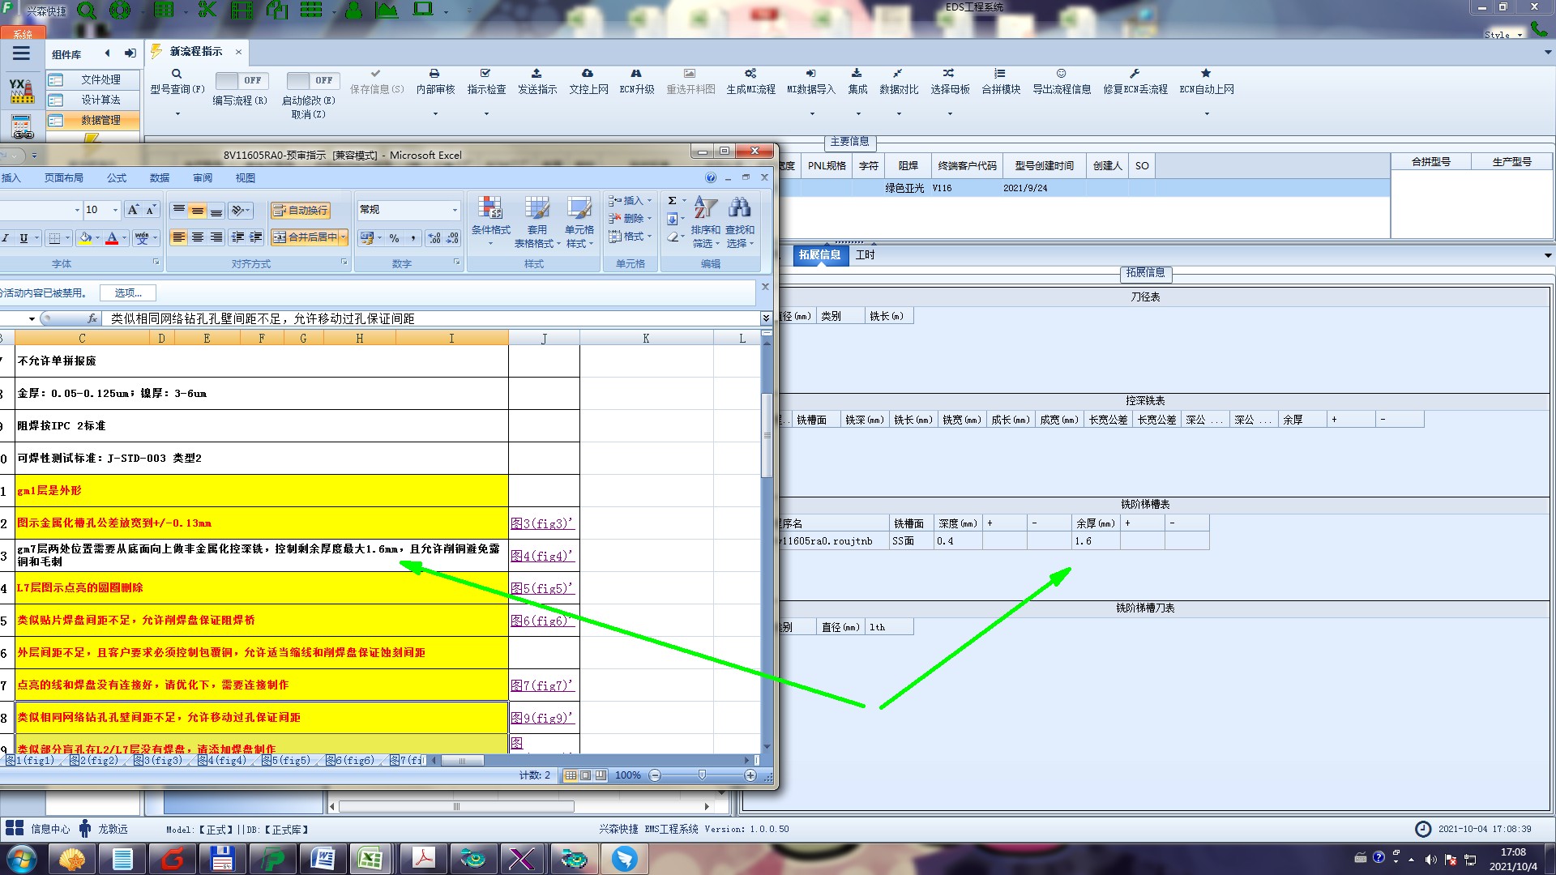
Task: Click the green magnifier icon in title bar
Action: 87,11
